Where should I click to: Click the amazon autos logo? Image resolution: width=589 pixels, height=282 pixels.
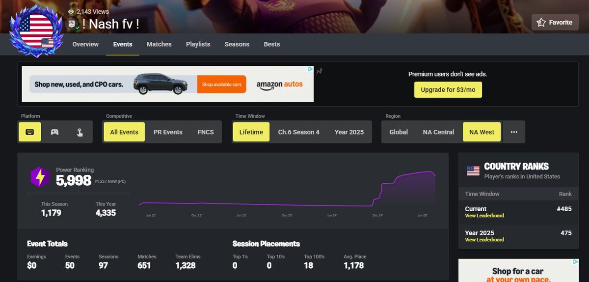pyautogui.click(x=280, y=85)
